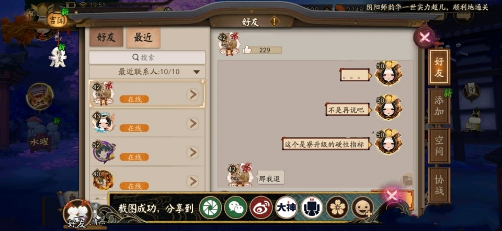Click the green camera shutter share icon

click(210, 208)
